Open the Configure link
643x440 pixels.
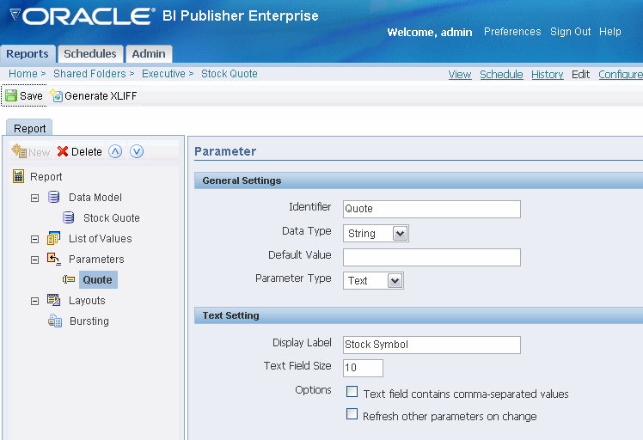tap(621, 74)
